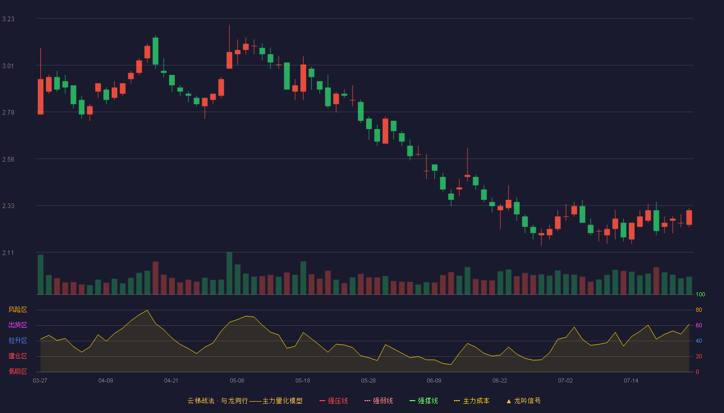Screen dimensions: 724x413
Task: Click the 2.78 price axis label
Action: pos(8,113)
